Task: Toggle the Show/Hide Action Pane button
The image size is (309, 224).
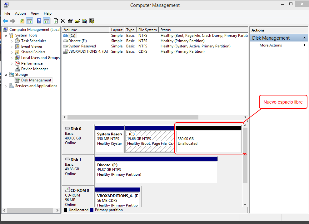Action: tap(46, 21)
